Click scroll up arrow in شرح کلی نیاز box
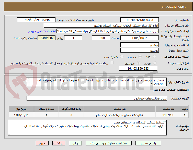 28,79
